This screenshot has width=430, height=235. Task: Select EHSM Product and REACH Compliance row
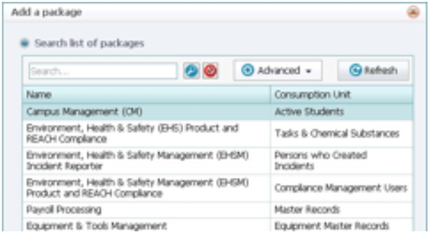[218, 188]
